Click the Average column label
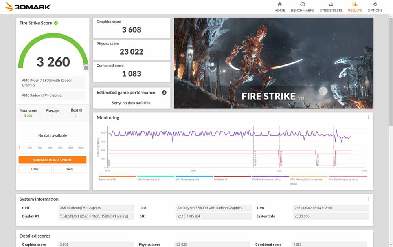393x247 pixels. coord(52,110)
